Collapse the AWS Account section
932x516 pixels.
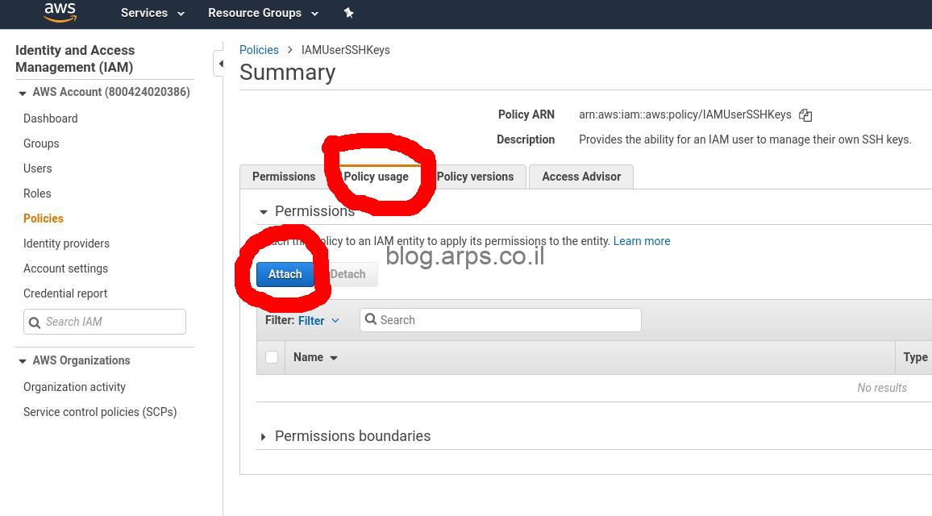pyautogui.click(x=23, y=93)
